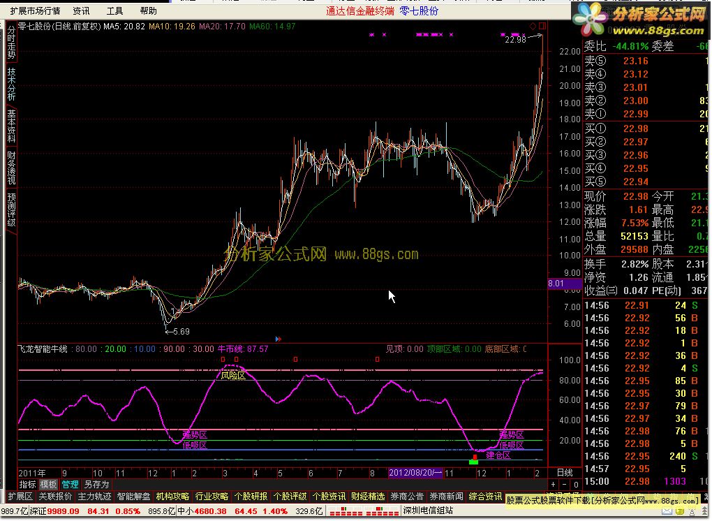This screenshot has height=521, width=712.
Task: Open the 扩展区 bottom tab
Action: click(x=20, y=497)
